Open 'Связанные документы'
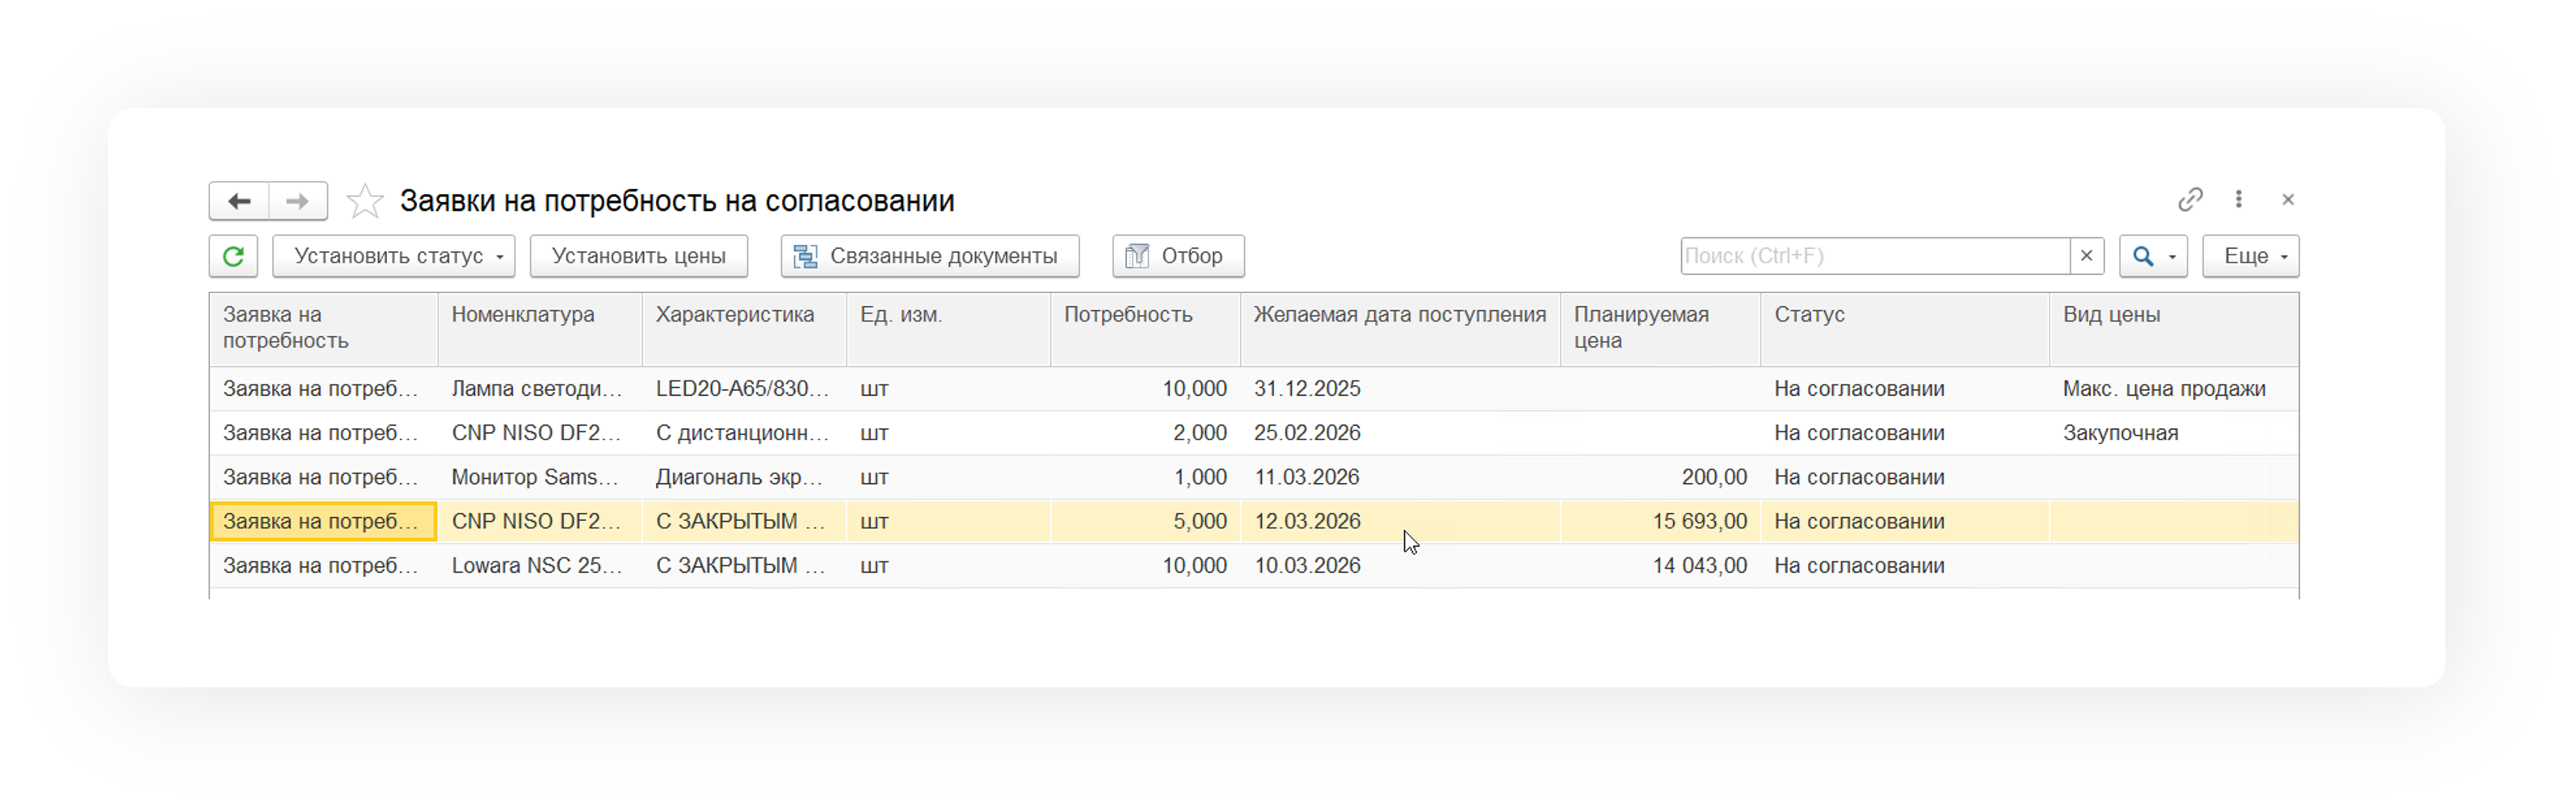 point(930,256)
